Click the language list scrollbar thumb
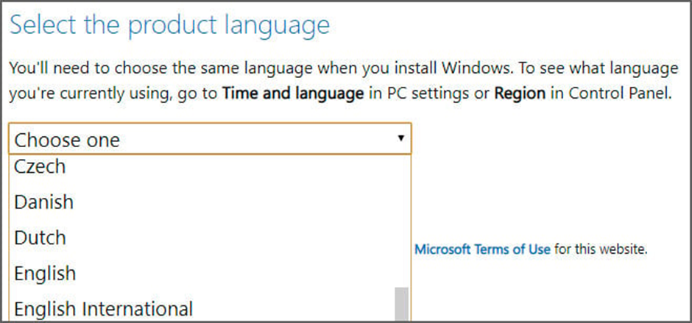This screenshot has width=692, height=323. click(x=401, y=304)
